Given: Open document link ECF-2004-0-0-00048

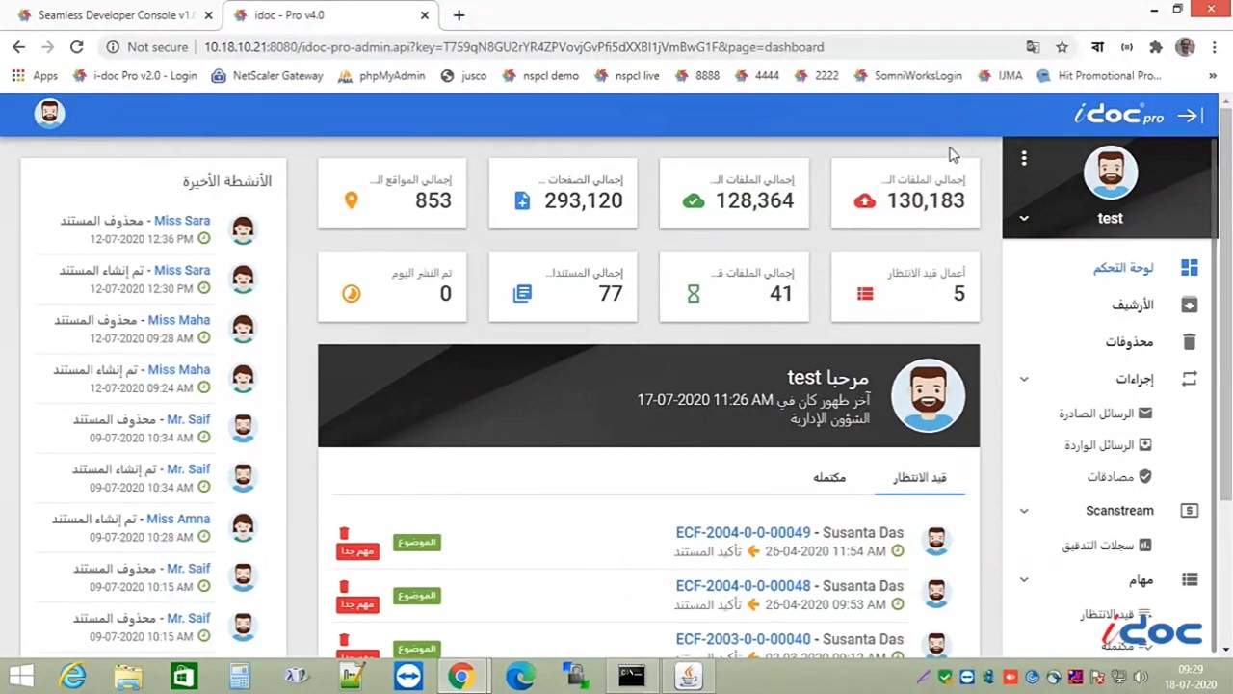Looking at the screenshot, I should [x=743, y=586].
